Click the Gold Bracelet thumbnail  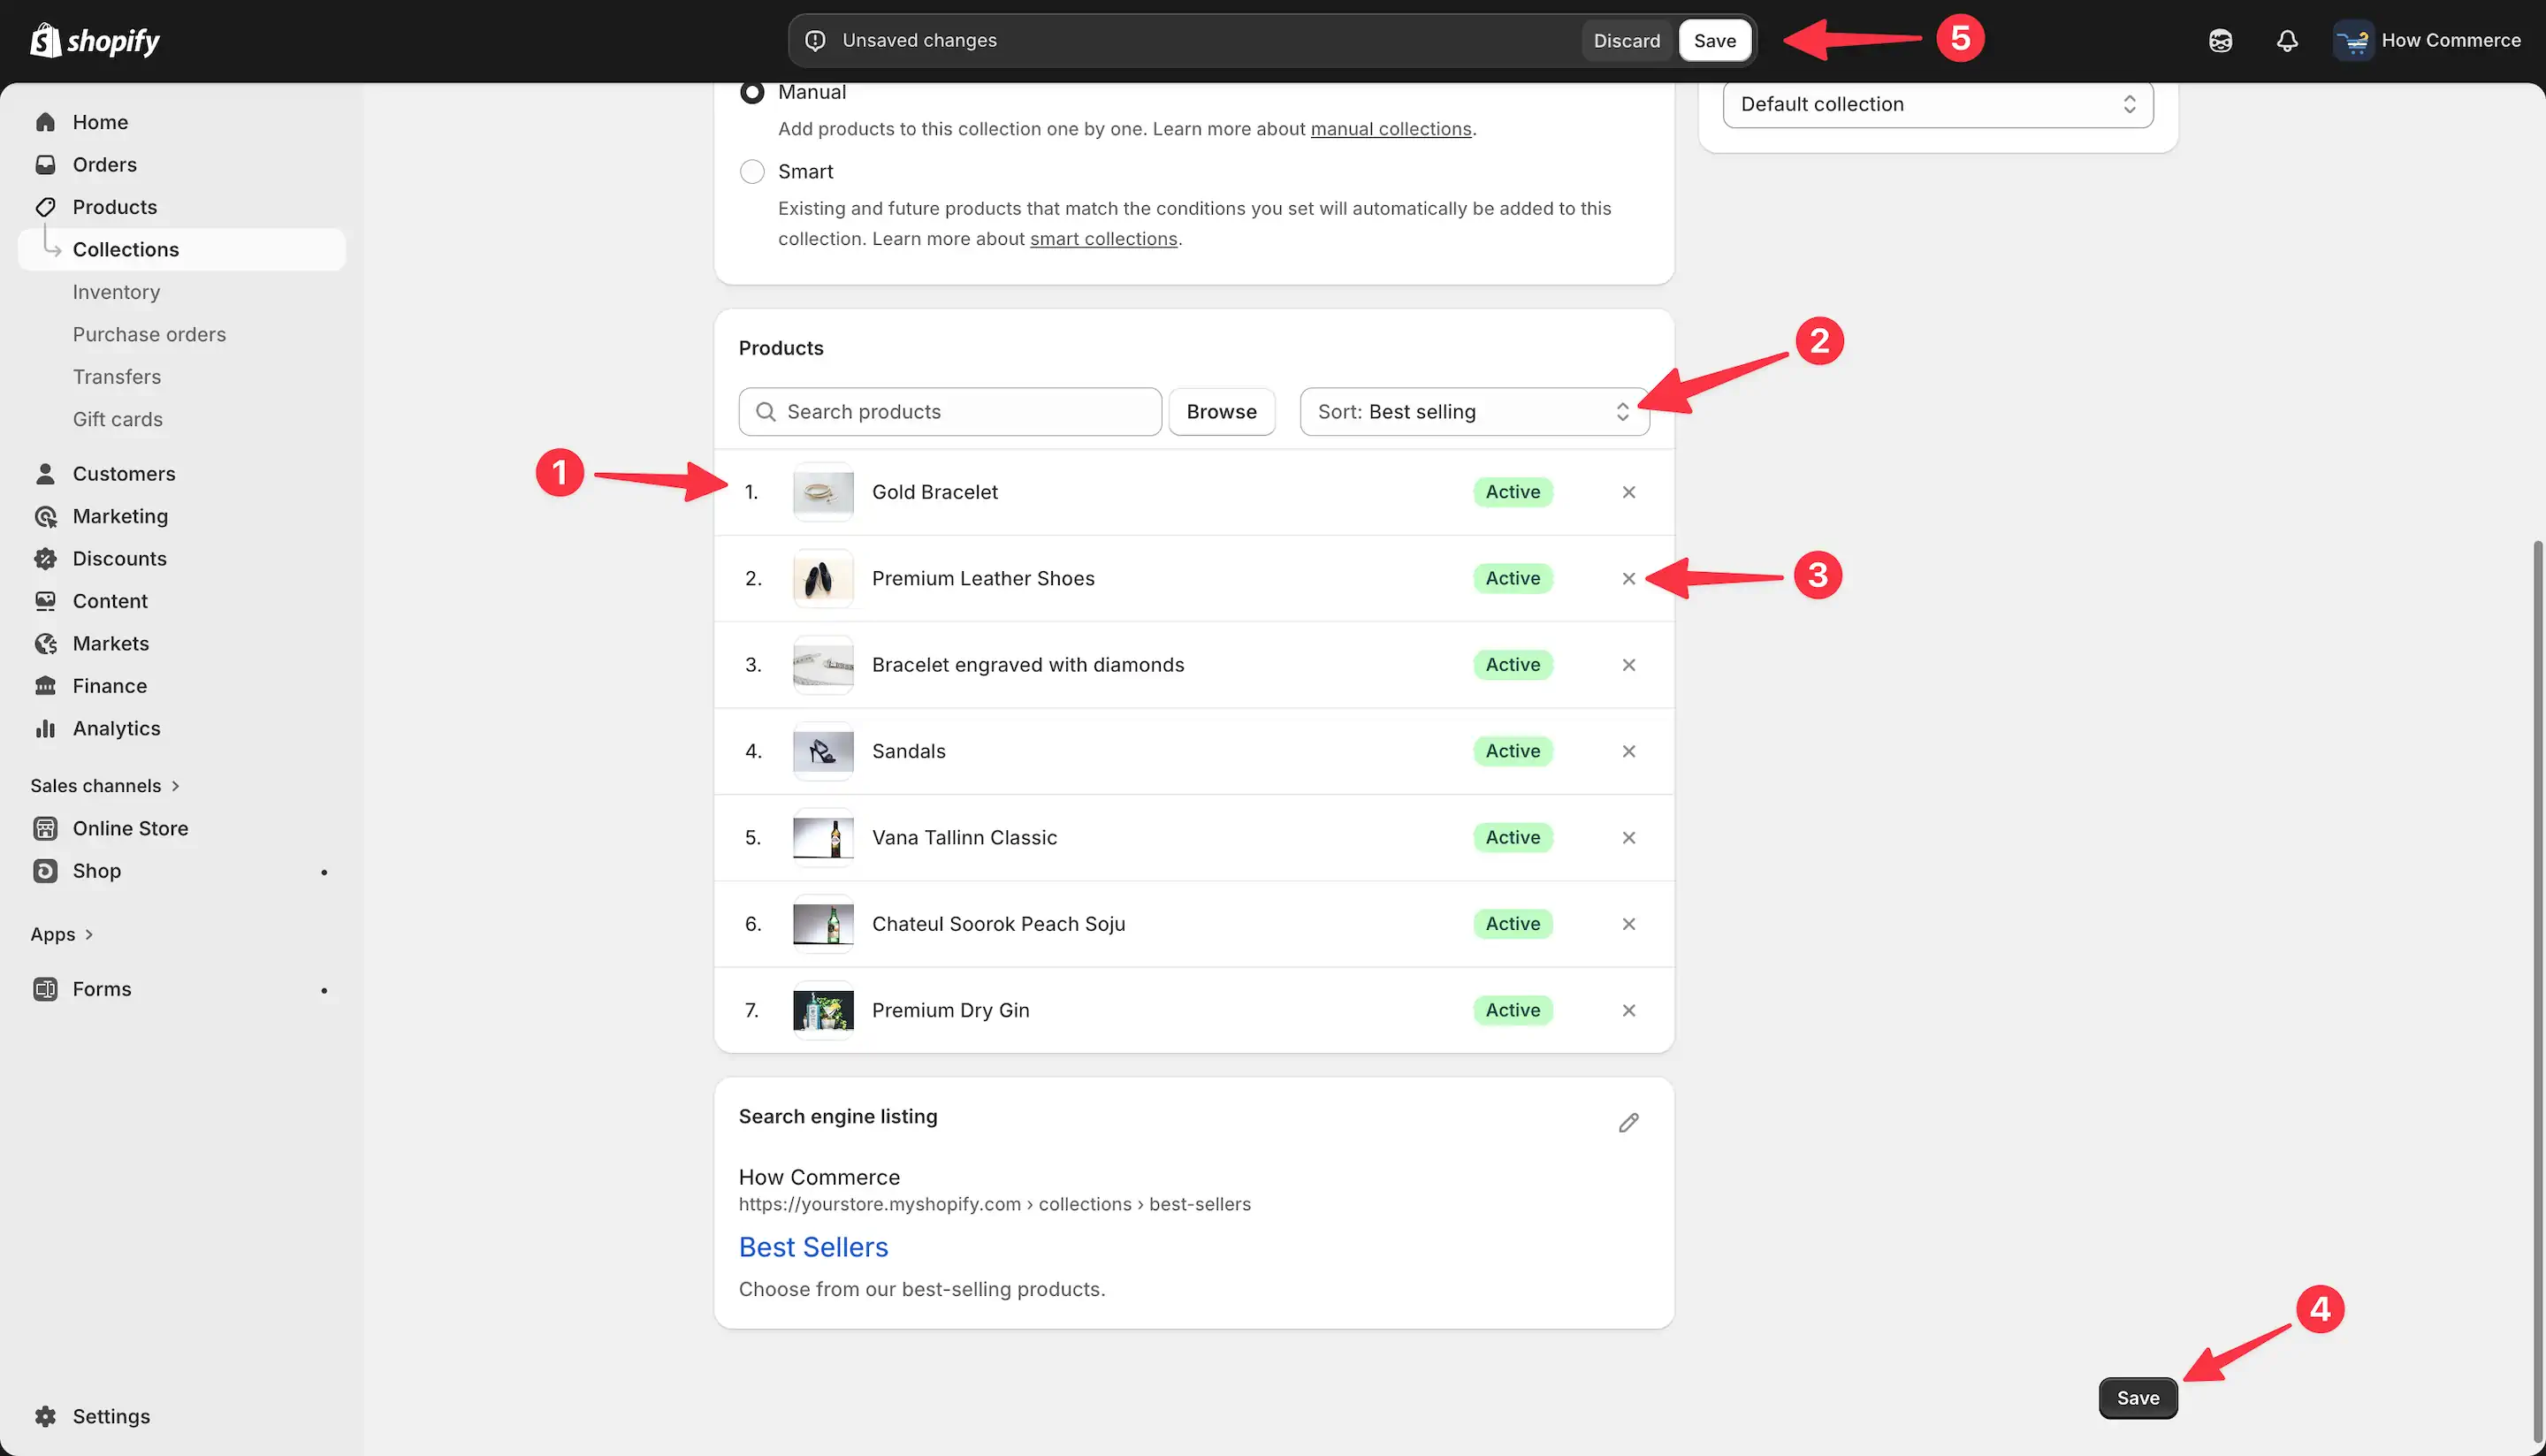pyautogui.click(x=822, y=492)
